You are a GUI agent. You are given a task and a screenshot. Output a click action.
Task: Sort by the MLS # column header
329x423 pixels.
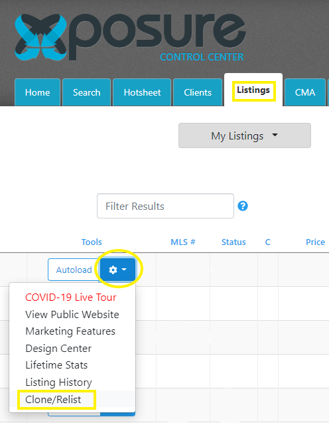(x=183, y=242)
